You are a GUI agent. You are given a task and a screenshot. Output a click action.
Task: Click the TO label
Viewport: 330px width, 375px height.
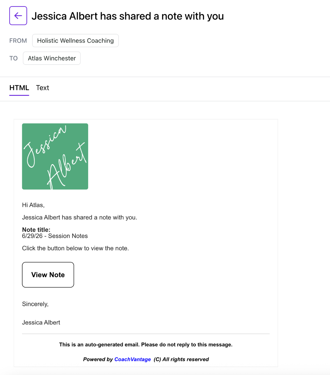tap(13, 58)
